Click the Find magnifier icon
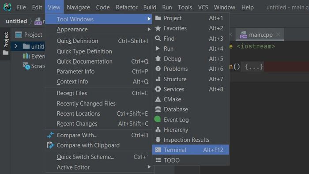This screenshot has width=309, height=174. (x=158, y=38)
